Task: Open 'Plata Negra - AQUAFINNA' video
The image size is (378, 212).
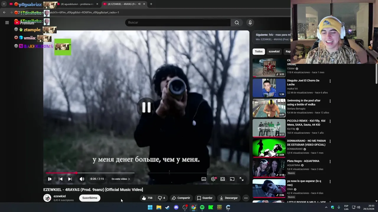Action: click(x=303, y=161)
